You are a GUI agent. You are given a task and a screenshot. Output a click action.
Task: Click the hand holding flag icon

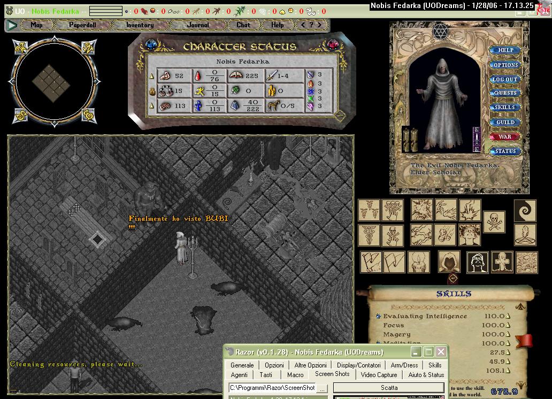(x=371, y=262)
